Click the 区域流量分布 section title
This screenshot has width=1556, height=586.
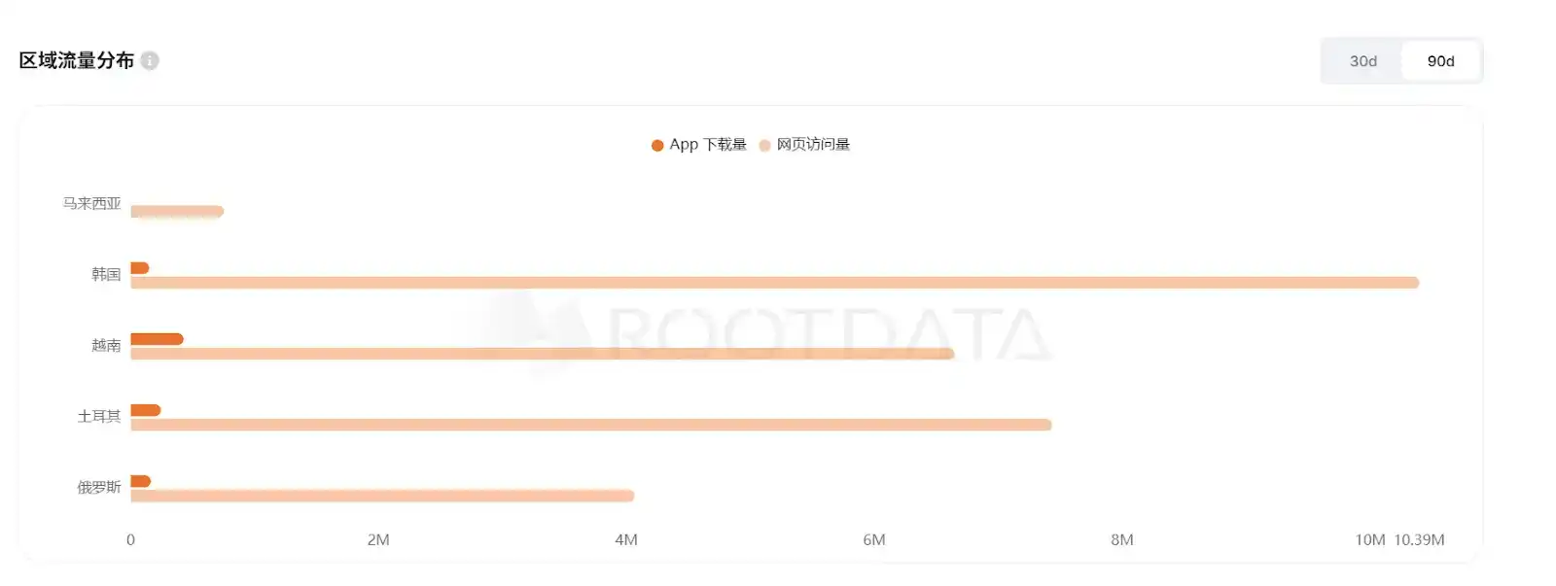click(77, 60)
